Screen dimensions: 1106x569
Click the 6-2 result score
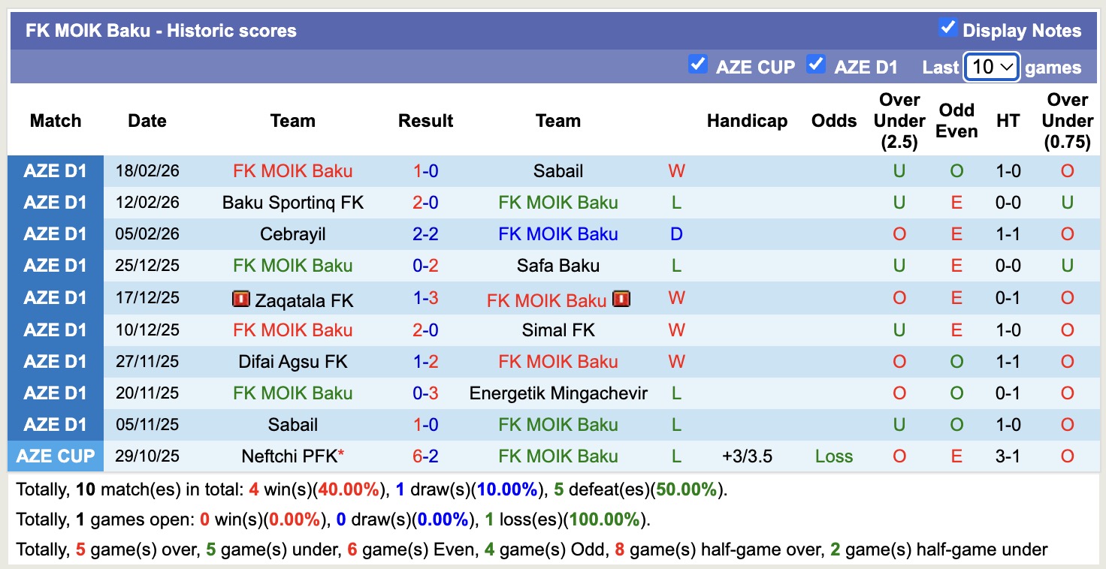[x=425, y=456]
